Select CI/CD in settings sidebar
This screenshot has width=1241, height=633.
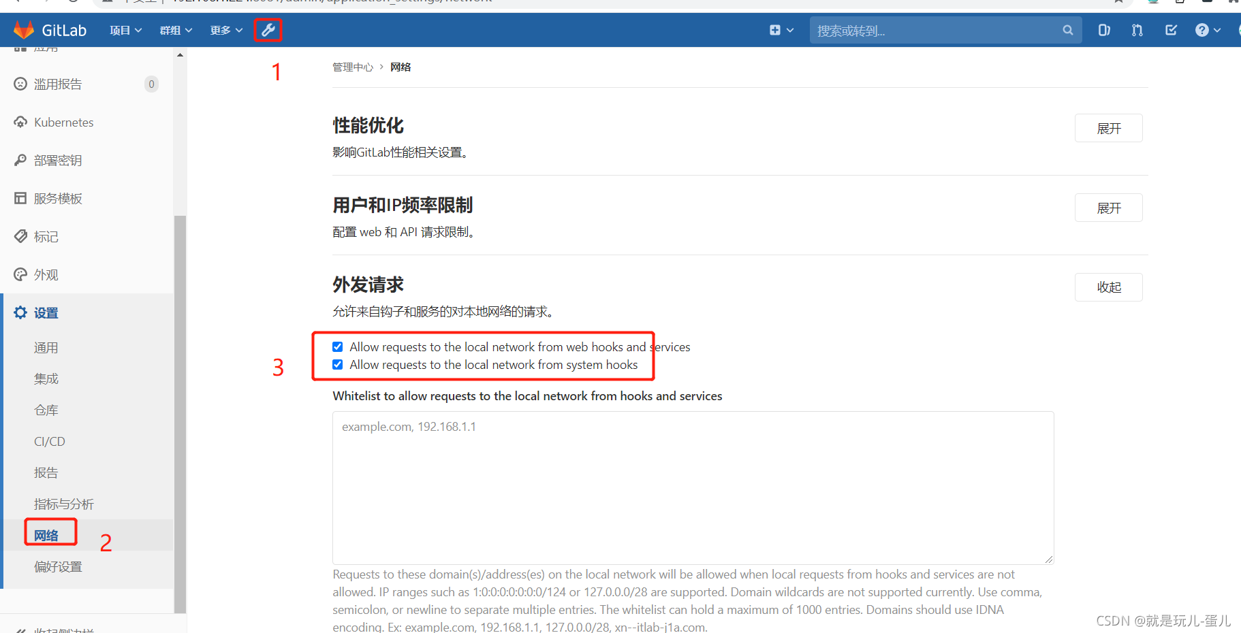[x=50, y=441]
